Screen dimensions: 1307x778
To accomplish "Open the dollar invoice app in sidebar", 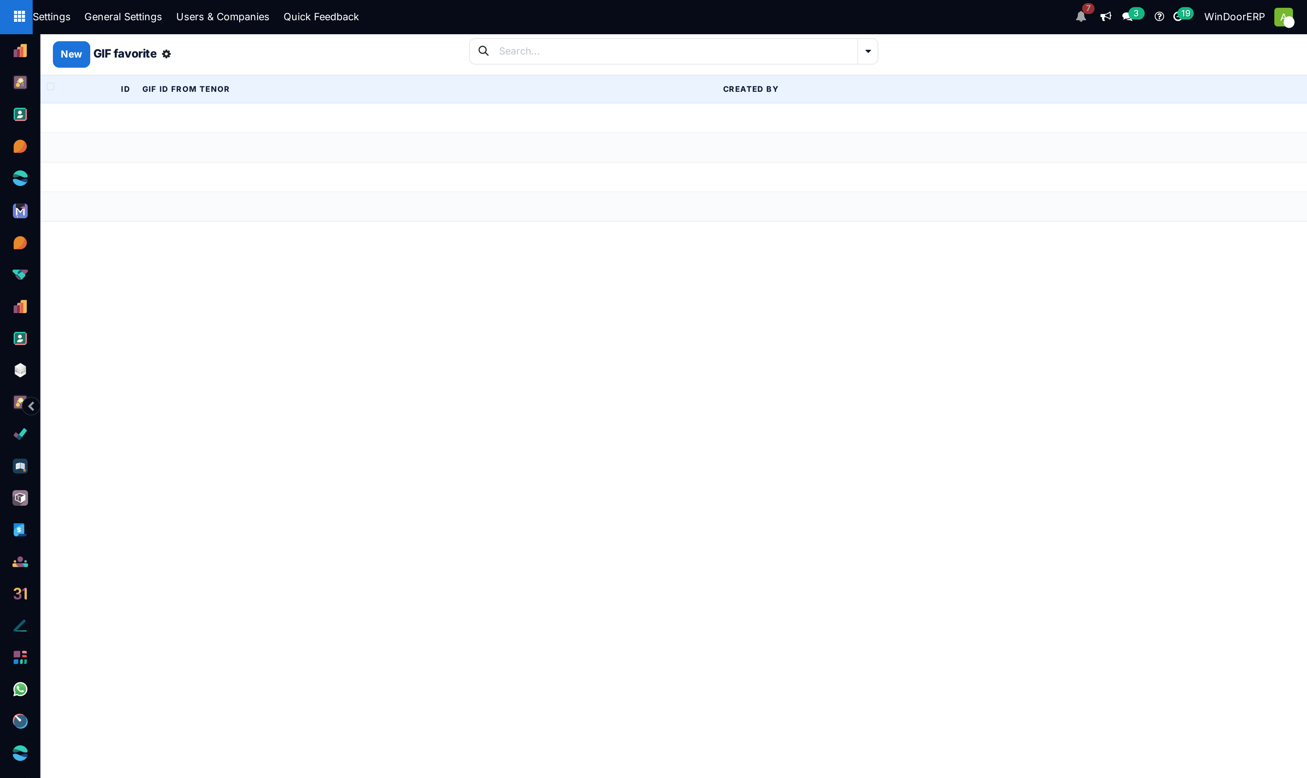I will (x=20, y=529).
